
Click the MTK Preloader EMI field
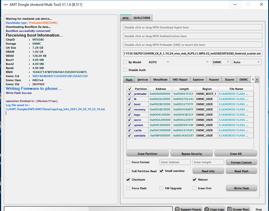(193, 45)
